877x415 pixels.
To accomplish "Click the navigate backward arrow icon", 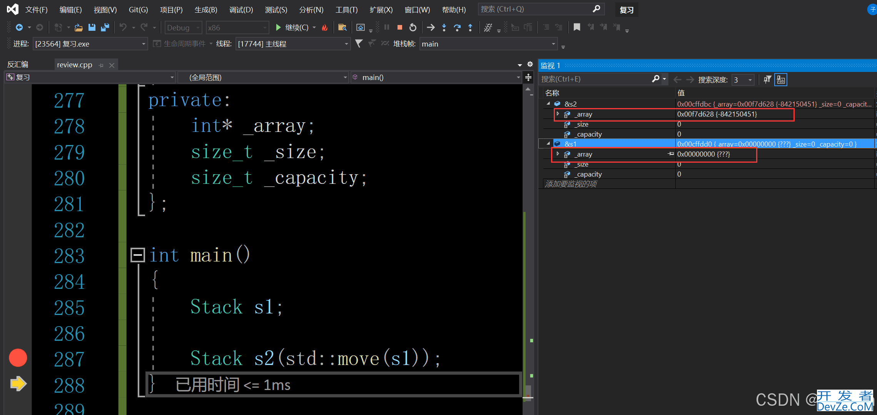I will pos(19,27).
